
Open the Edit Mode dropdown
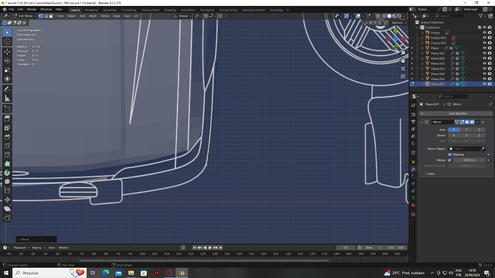pos(25,16)
